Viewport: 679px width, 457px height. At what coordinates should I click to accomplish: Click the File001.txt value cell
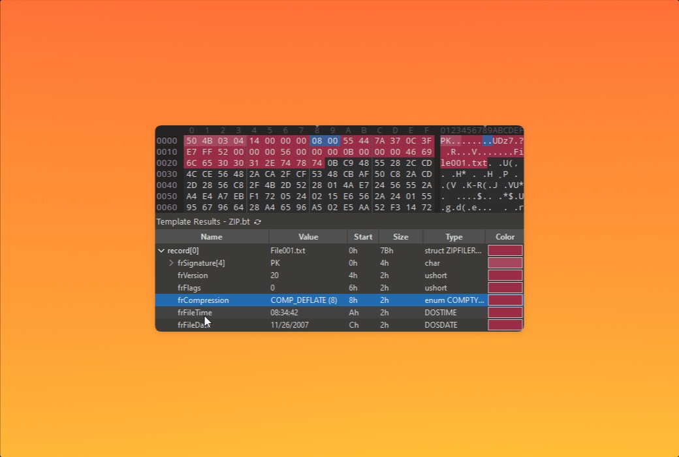(x=290, y=250)
